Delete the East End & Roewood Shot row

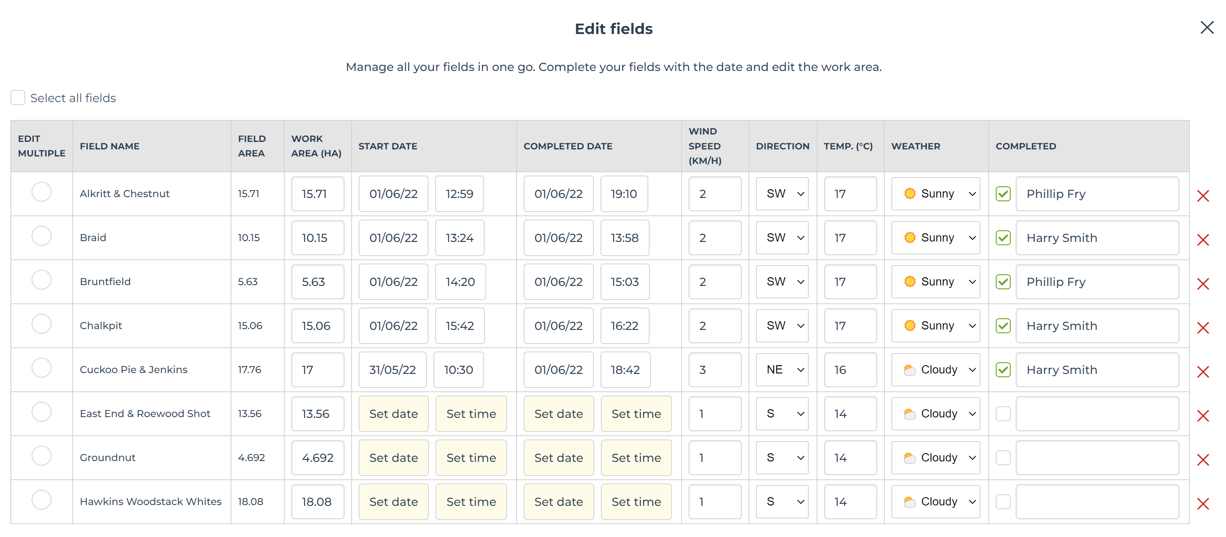pos(1203,416)
